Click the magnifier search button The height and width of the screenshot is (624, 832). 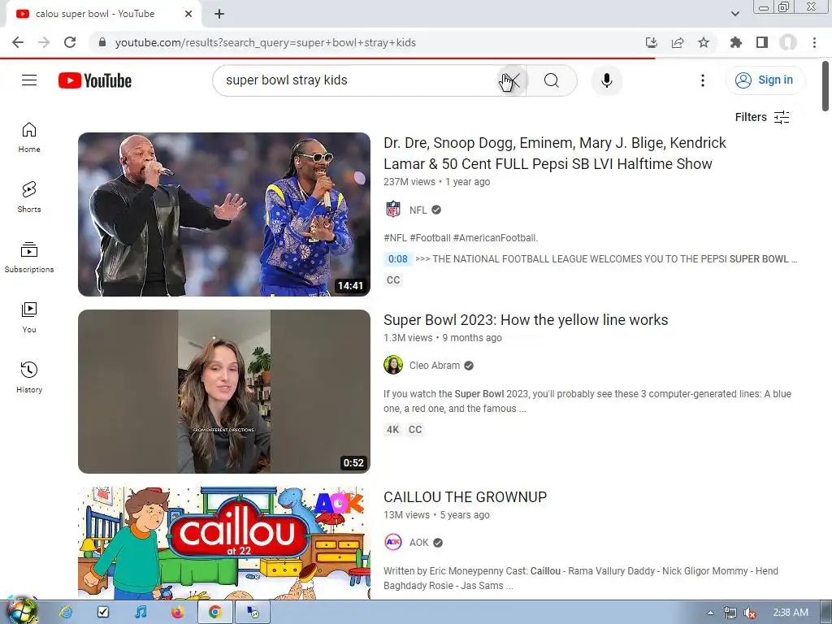(552, 80)
